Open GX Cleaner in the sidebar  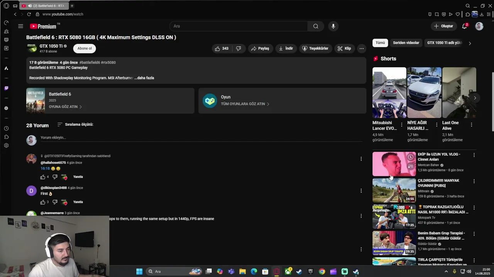point(6,32)
